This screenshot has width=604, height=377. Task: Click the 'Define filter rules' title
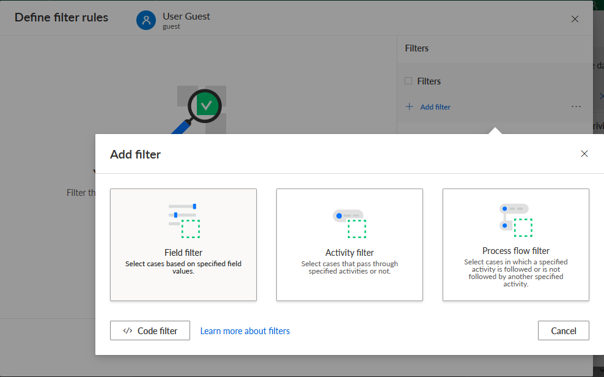point(61,17)
